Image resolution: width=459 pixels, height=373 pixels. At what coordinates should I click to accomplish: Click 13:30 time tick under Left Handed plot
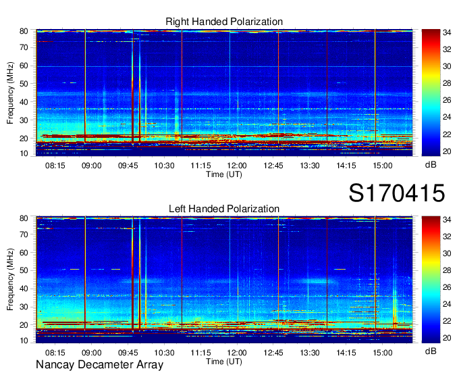coord(310,353)
